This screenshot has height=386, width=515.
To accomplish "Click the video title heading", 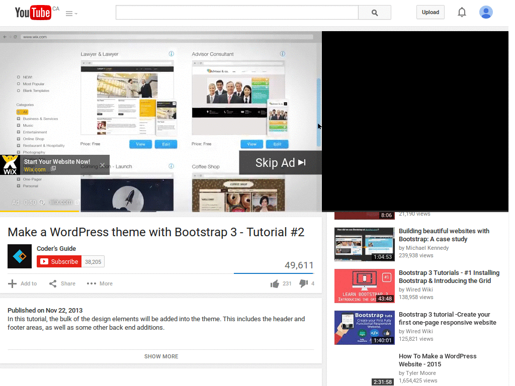I will click(156, 232).
